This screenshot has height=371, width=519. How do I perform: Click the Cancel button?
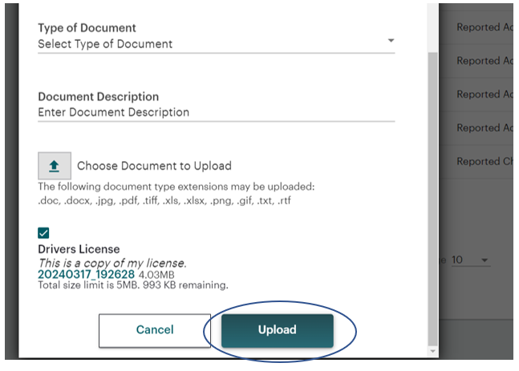tap(155, 330)
